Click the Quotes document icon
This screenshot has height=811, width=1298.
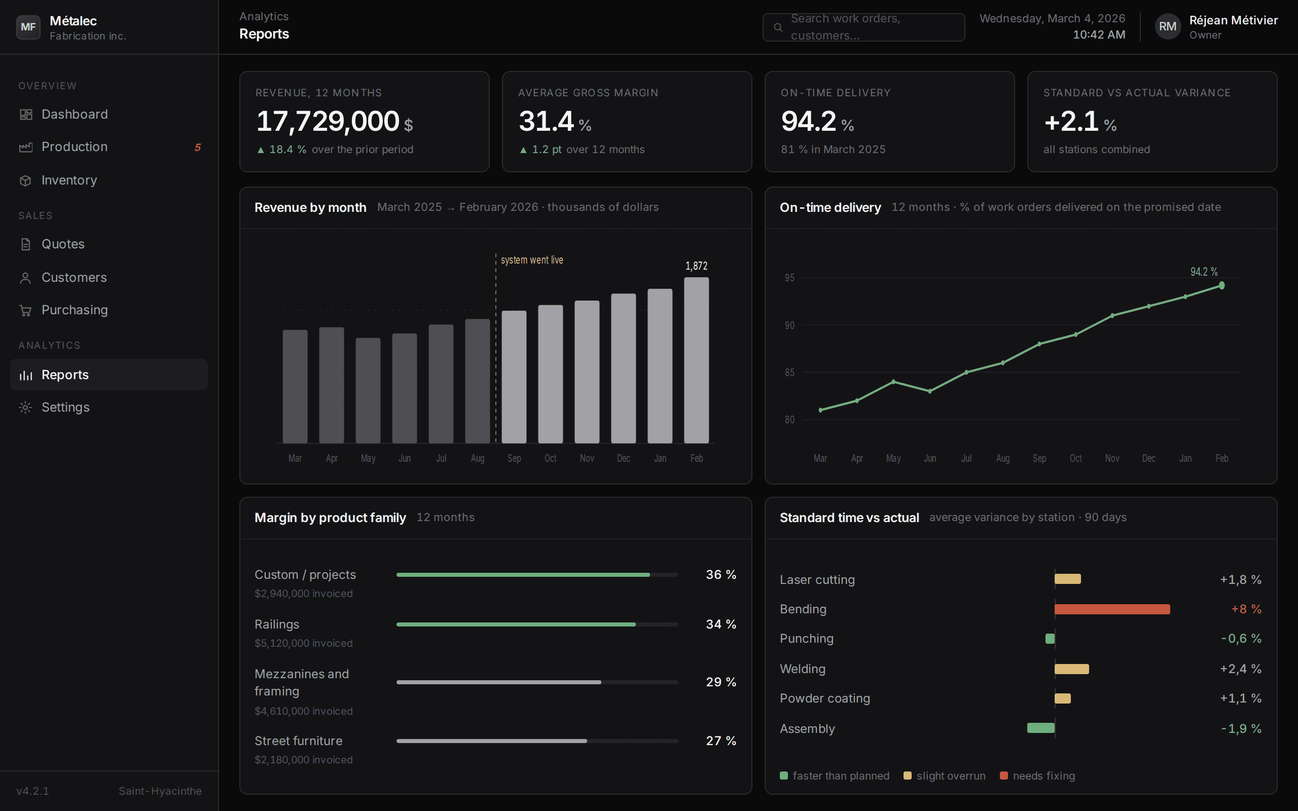click(25, 244)
